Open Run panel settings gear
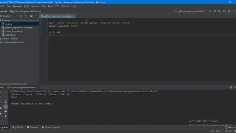 coord(231,87)
